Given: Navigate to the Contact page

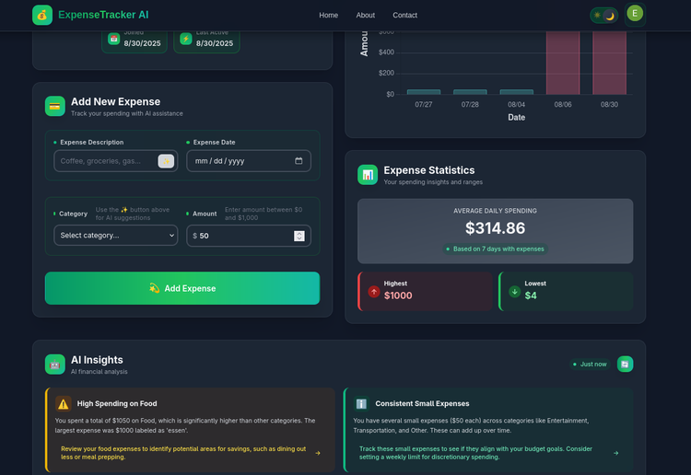Looking at the screenshot, I should coord(404,15).
